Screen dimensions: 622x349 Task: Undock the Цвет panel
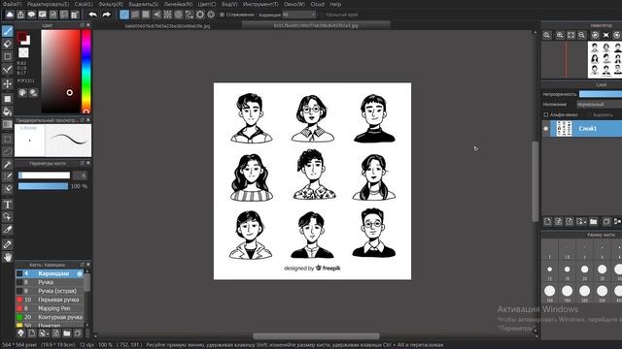[82, 25]
